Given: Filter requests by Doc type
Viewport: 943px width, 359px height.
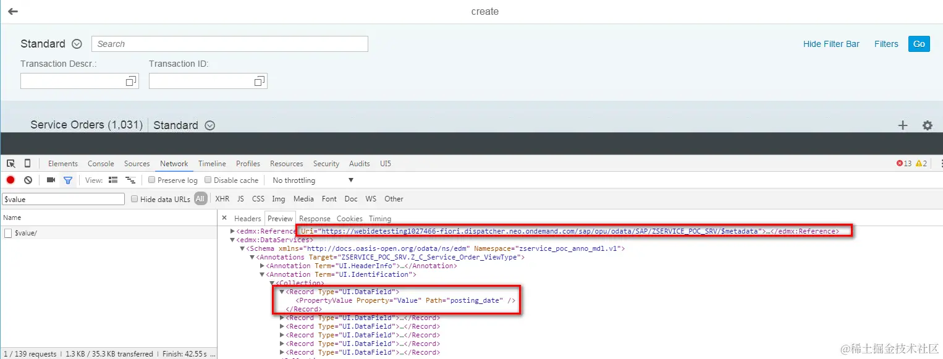Looking at the screenshot, I should pos(351,199).
